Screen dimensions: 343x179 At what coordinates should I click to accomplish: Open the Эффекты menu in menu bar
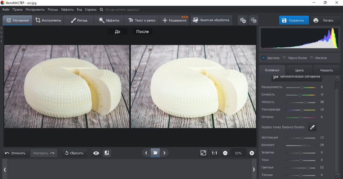point(67,10)
